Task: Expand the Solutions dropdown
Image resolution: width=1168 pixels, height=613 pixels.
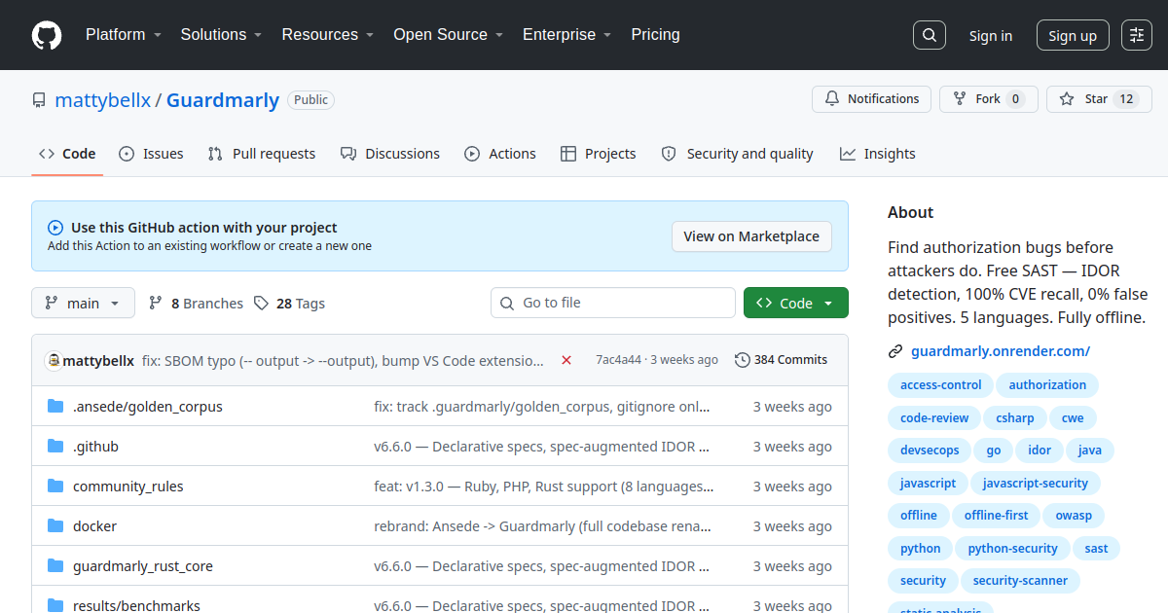Action: 221,35
